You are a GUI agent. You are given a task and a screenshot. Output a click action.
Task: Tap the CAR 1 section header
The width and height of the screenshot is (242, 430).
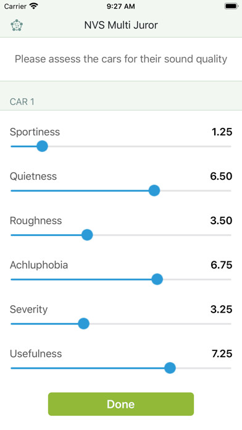point(22,102)
